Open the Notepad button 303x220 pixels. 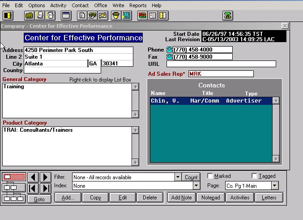tap(211, 197)
